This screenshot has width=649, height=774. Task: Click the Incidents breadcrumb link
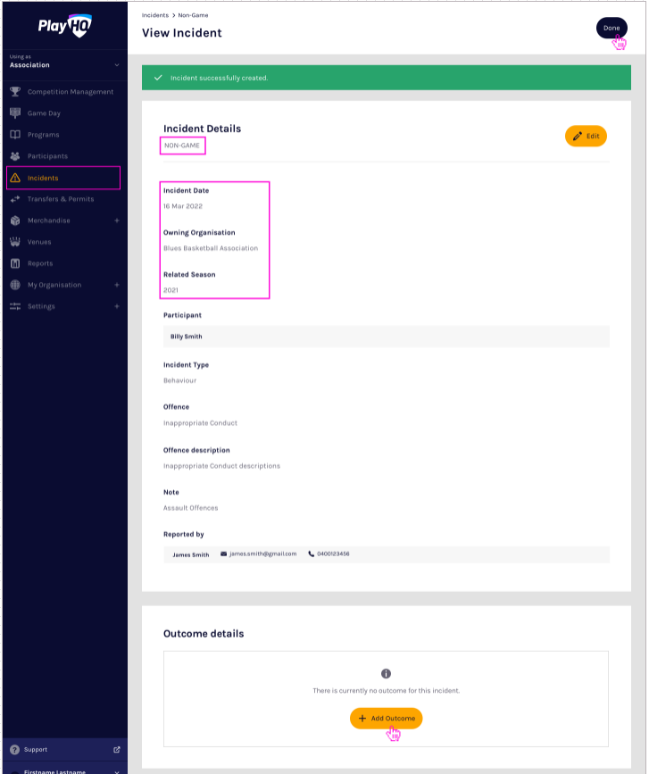point(155,15)
